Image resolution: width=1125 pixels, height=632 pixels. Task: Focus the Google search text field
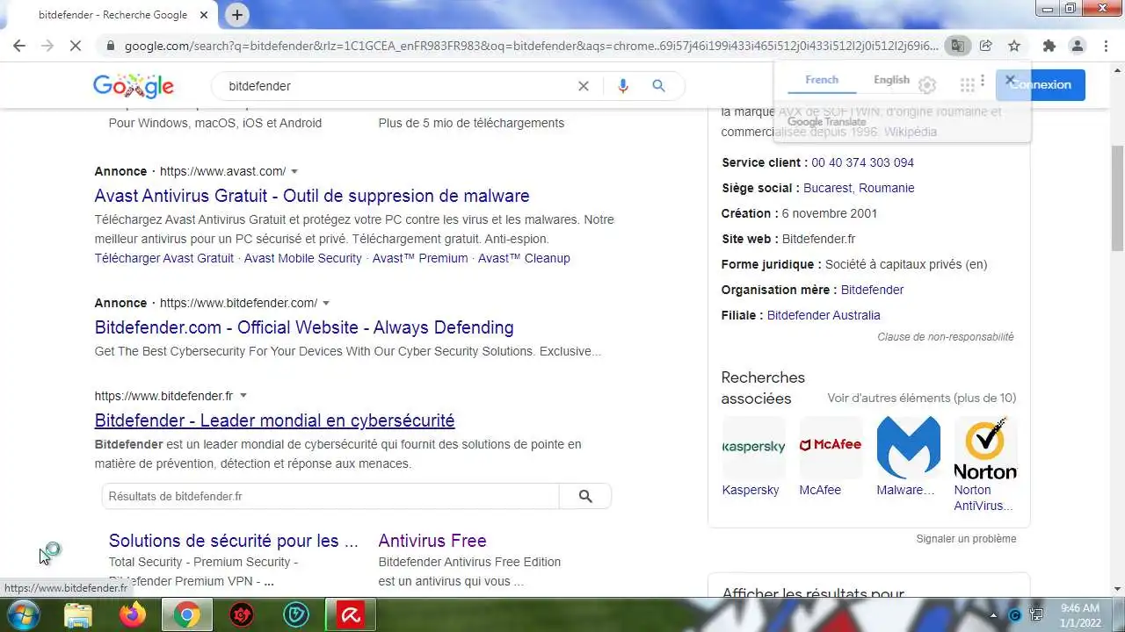pyautogui.click(x=396, y=86)
